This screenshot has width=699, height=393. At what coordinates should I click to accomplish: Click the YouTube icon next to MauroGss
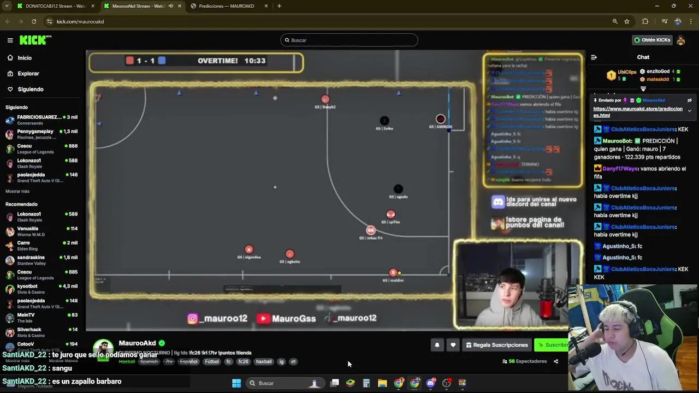tap(264, 318)
